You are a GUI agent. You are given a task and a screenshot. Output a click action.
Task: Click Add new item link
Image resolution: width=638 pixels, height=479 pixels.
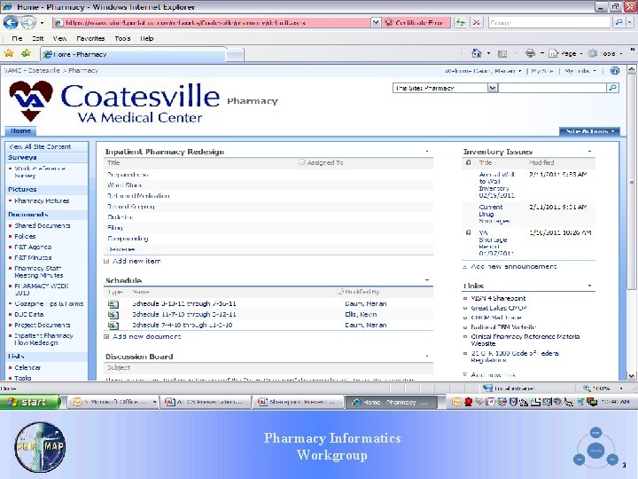coord(136,261)
